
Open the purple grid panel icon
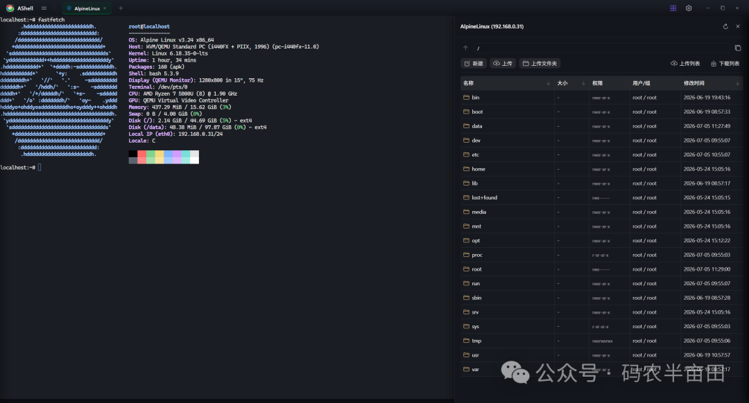point(673,8)
